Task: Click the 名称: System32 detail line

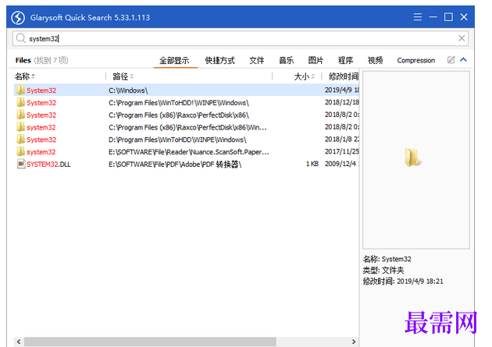Action: [x=387, y=259]
